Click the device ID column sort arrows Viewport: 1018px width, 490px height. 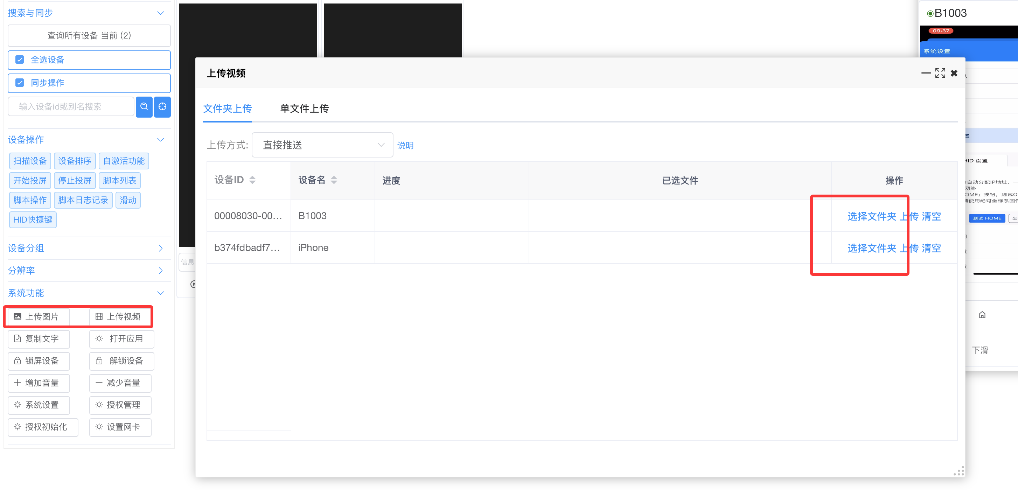(x=252, y=180)
